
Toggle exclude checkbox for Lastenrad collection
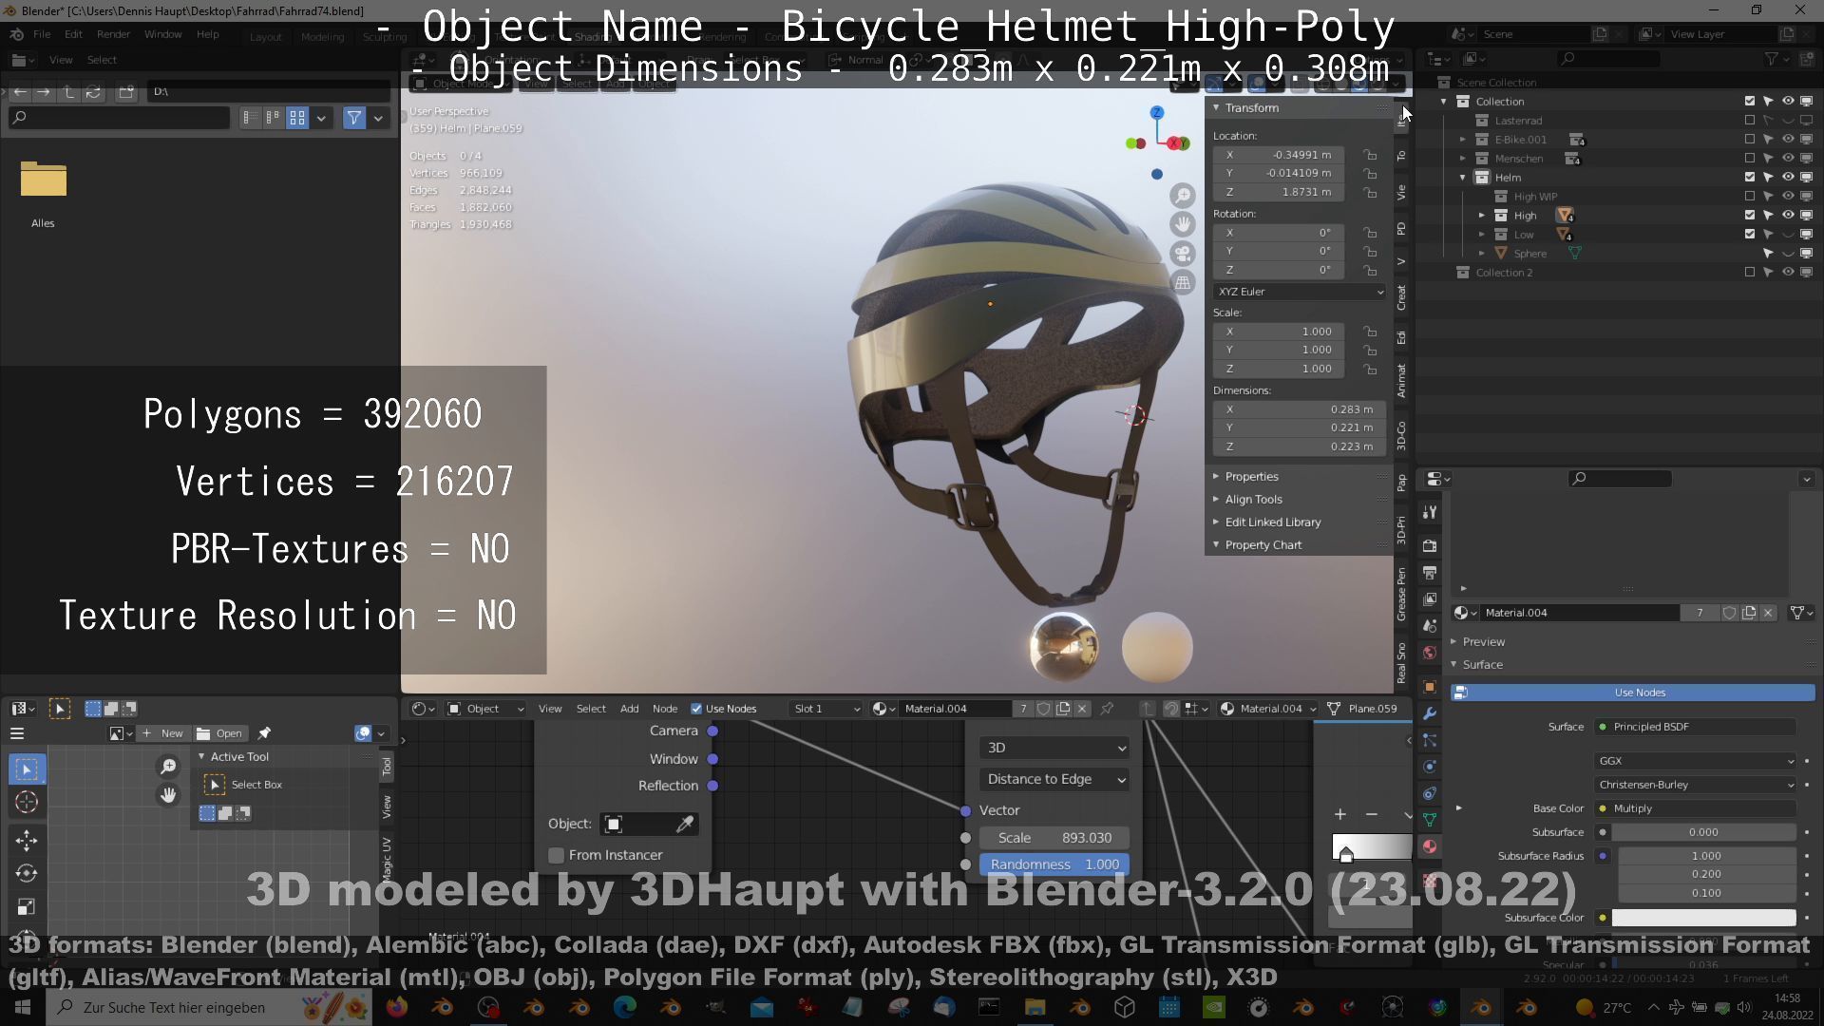1750,121
